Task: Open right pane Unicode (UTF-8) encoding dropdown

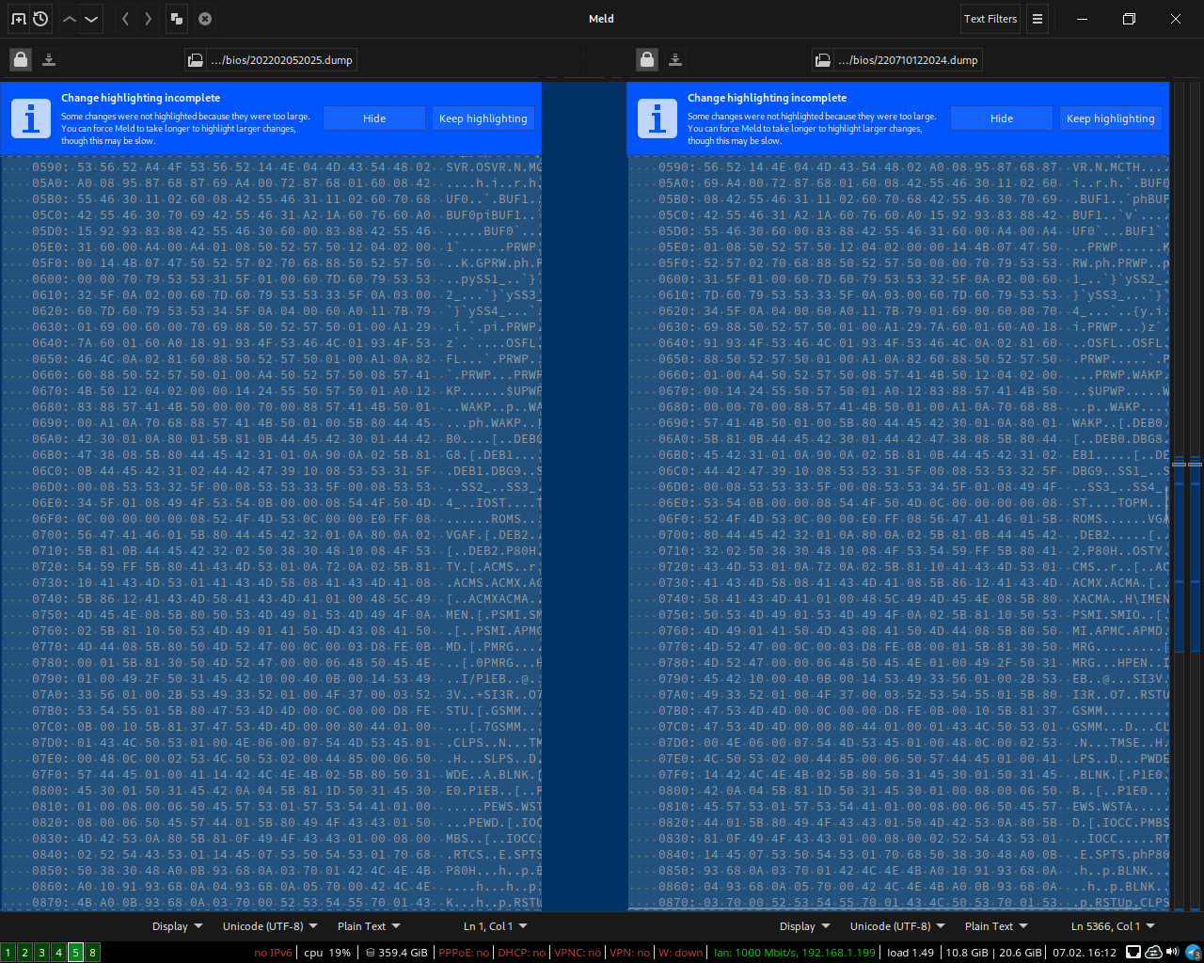Action: click(897, 926)
